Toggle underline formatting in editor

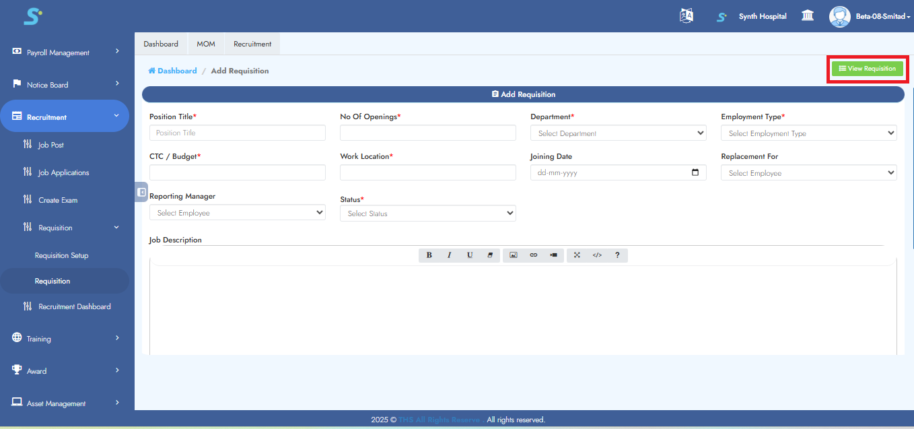point(470,255)
